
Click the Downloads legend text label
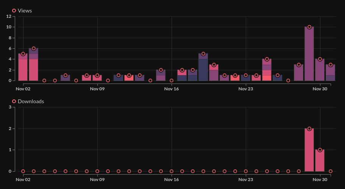31,101
